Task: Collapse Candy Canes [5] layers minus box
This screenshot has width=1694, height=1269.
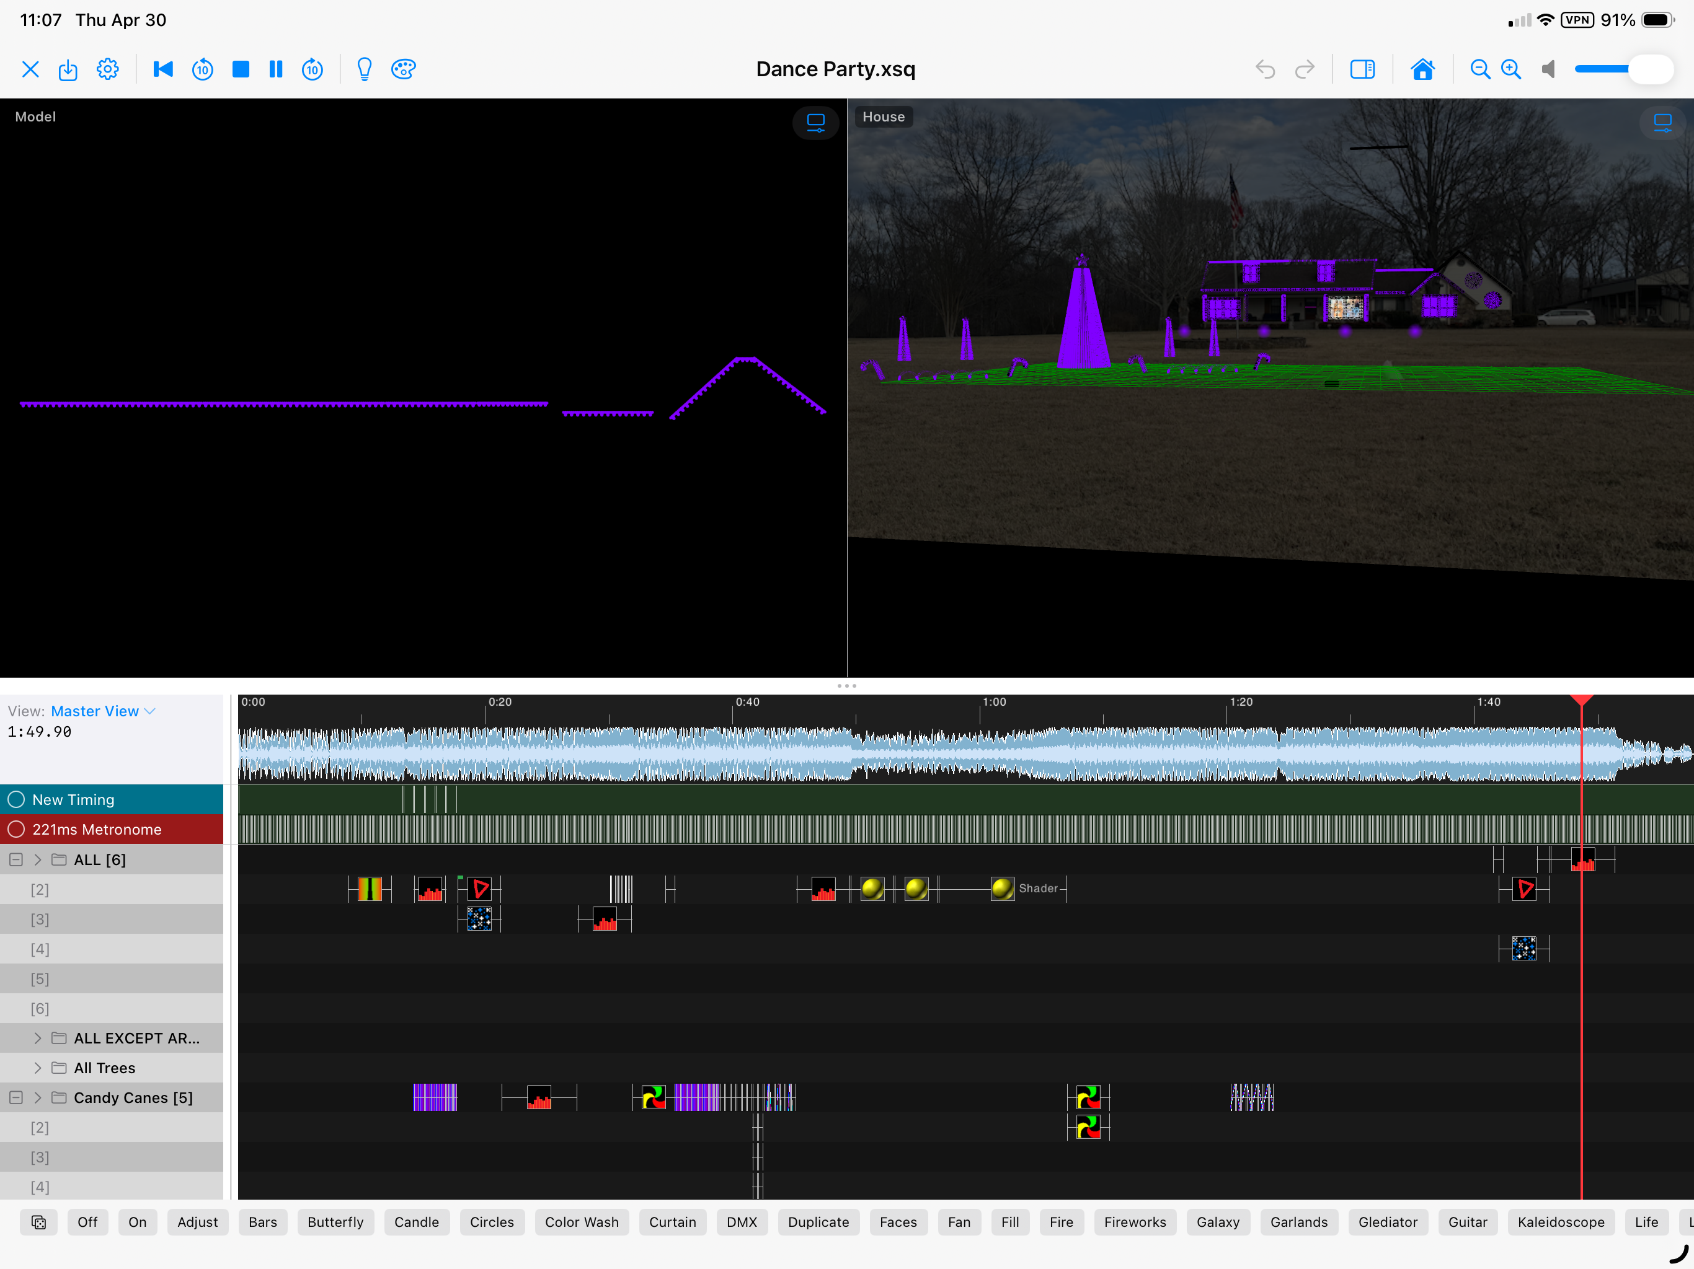Action: pyautogui.click(x=16, y=1097)
